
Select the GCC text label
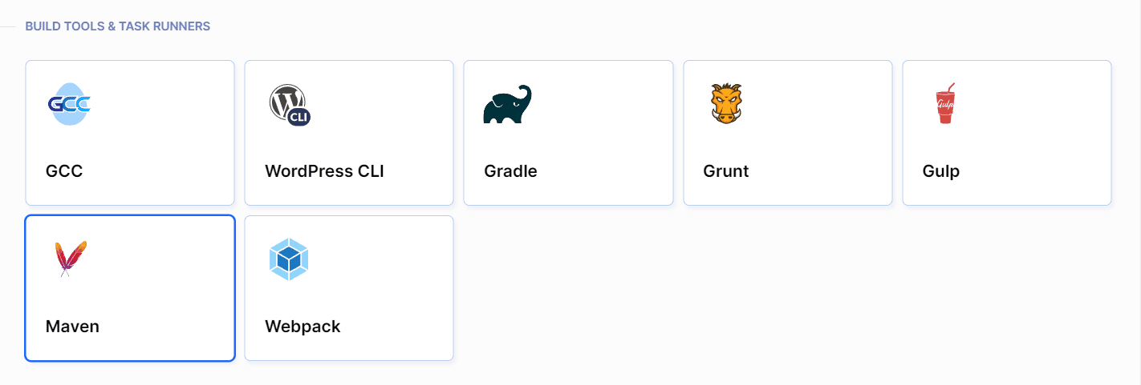click(64, 171)
